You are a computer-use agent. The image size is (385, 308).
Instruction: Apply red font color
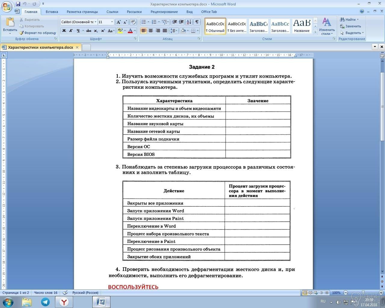point(130,31)
